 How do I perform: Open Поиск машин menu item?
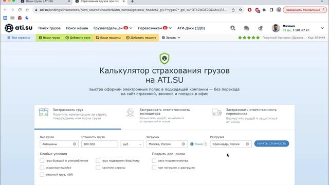(77, 28)
